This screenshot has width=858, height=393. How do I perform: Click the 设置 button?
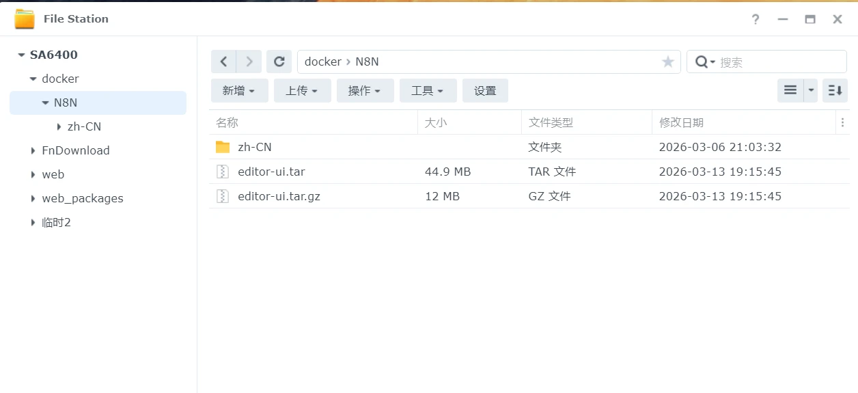(485, 91)
